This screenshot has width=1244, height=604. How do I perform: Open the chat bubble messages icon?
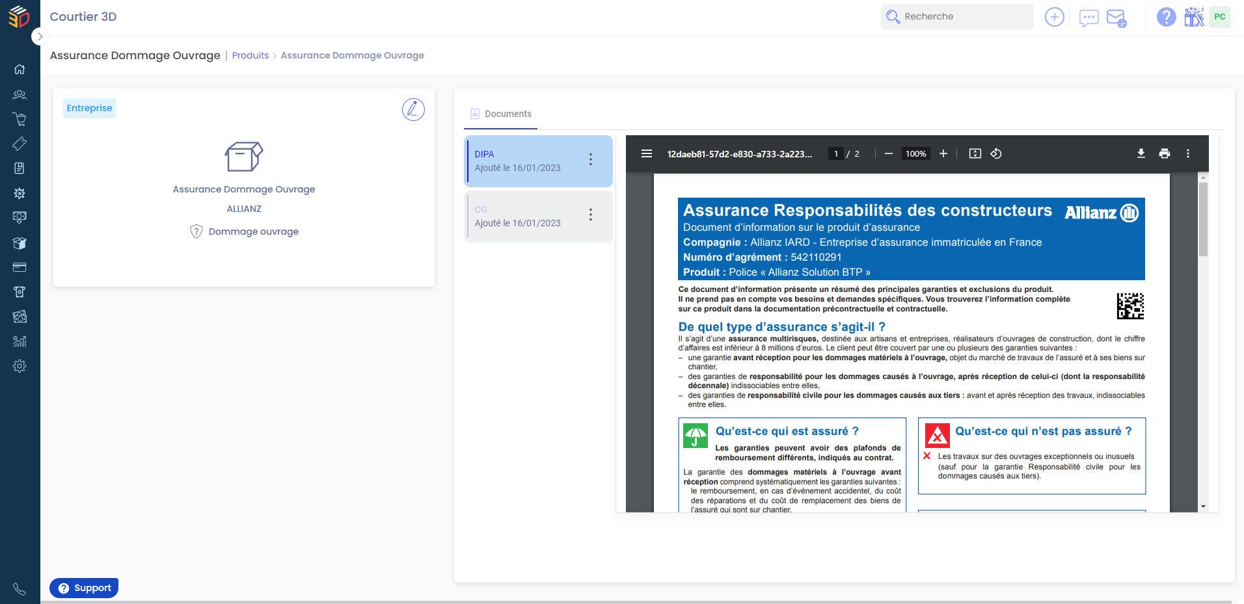click(1088, 18)
